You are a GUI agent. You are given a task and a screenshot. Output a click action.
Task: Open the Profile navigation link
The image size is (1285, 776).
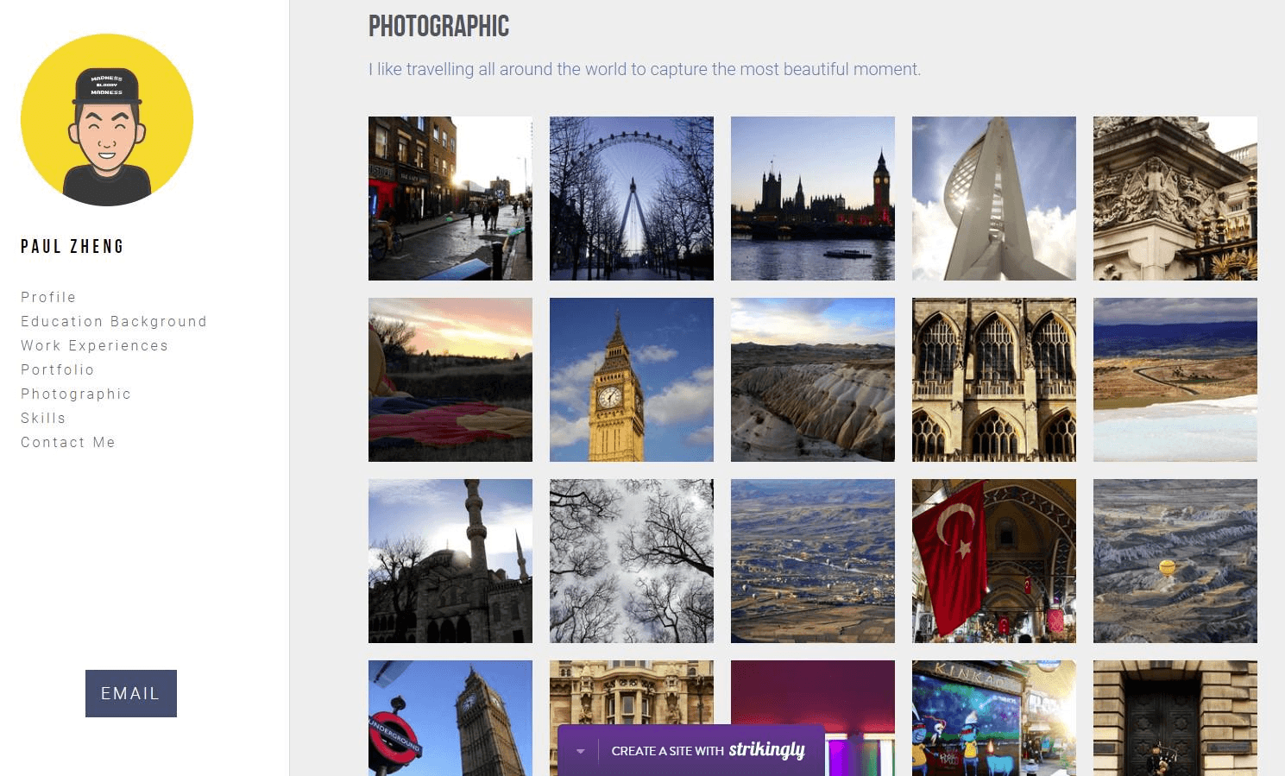48,297
